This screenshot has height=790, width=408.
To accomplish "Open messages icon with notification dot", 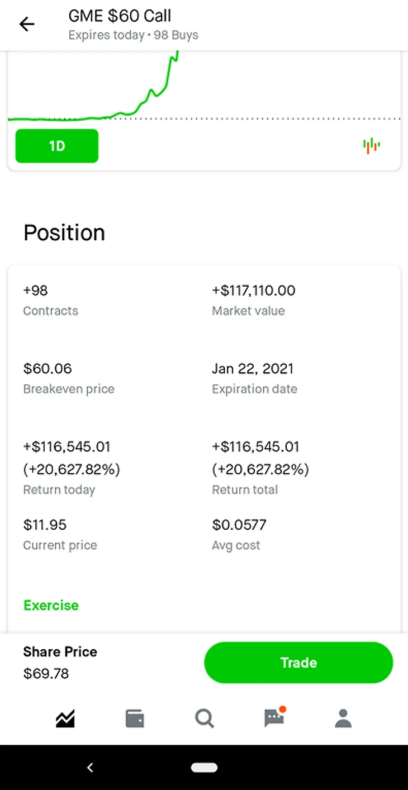I will click(x=274, y=718).
